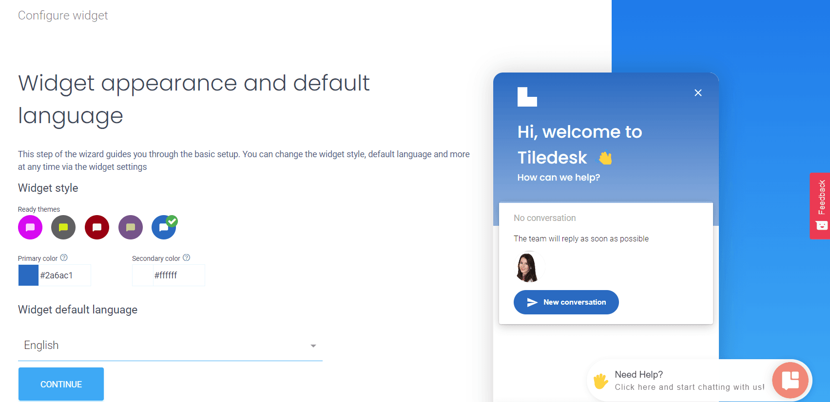Select the purple ready theme
This screenshot has height=402, width=830.
coord(131,227)
